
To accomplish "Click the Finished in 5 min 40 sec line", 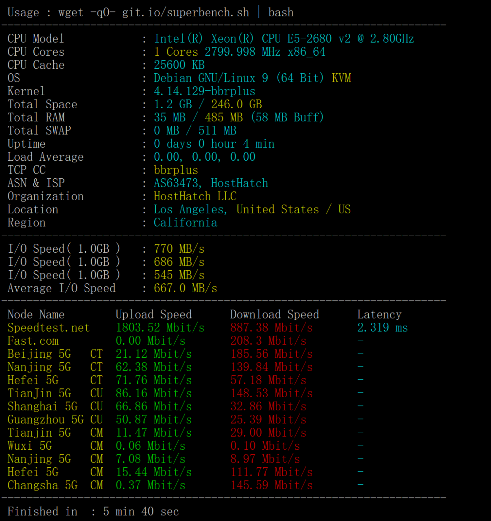I will [93, 511].
